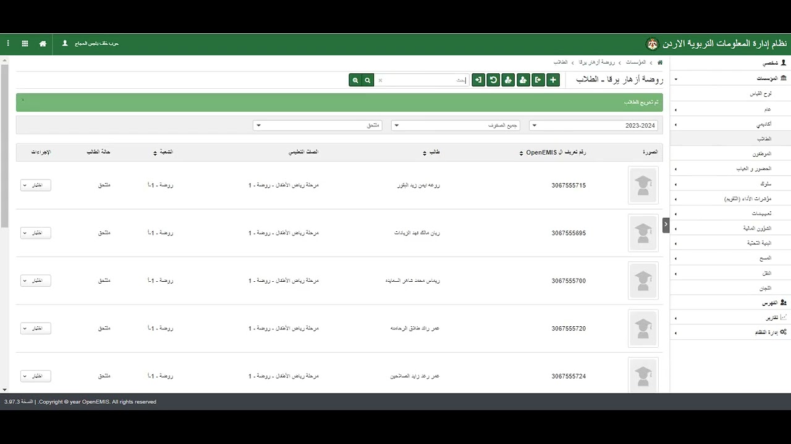Open the vertical dots menu in top bar

8,44
